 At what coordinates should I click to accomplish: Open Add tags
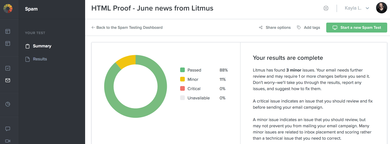308,28
